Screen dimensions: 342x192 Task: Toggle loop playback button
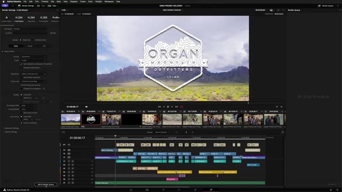(x=182, y=107)
